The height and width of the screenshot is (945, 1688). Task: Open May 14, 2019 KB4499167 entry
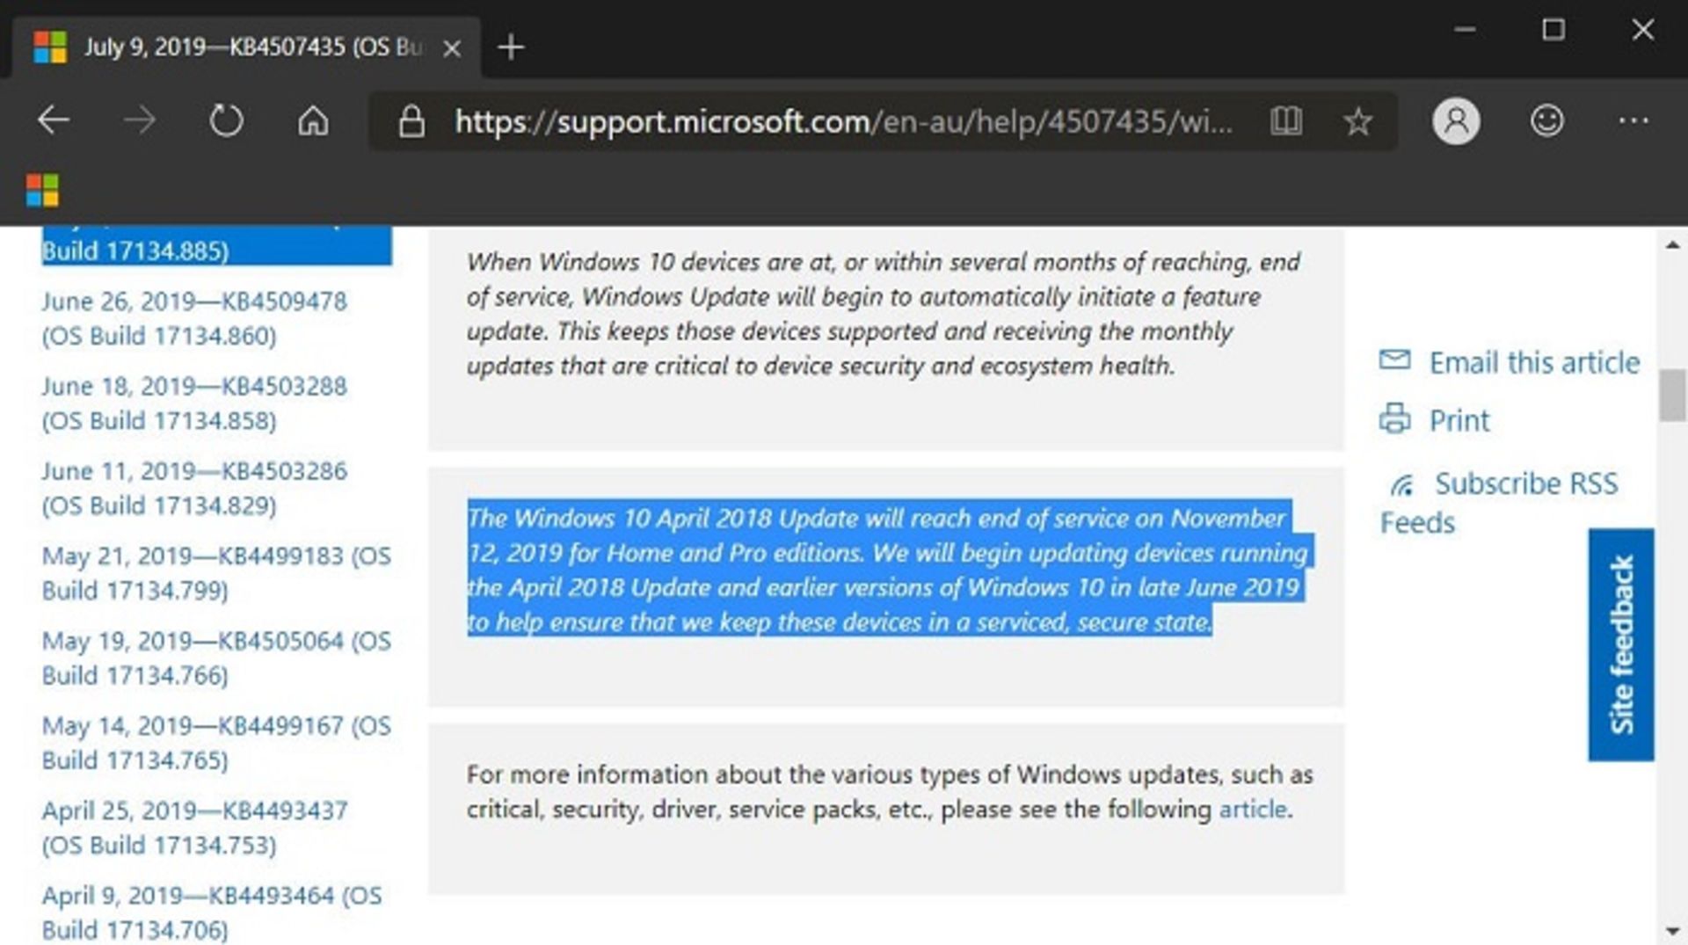point(216,743)
